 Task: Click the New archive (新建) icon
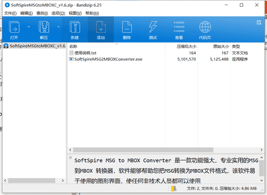click(75, 27)
